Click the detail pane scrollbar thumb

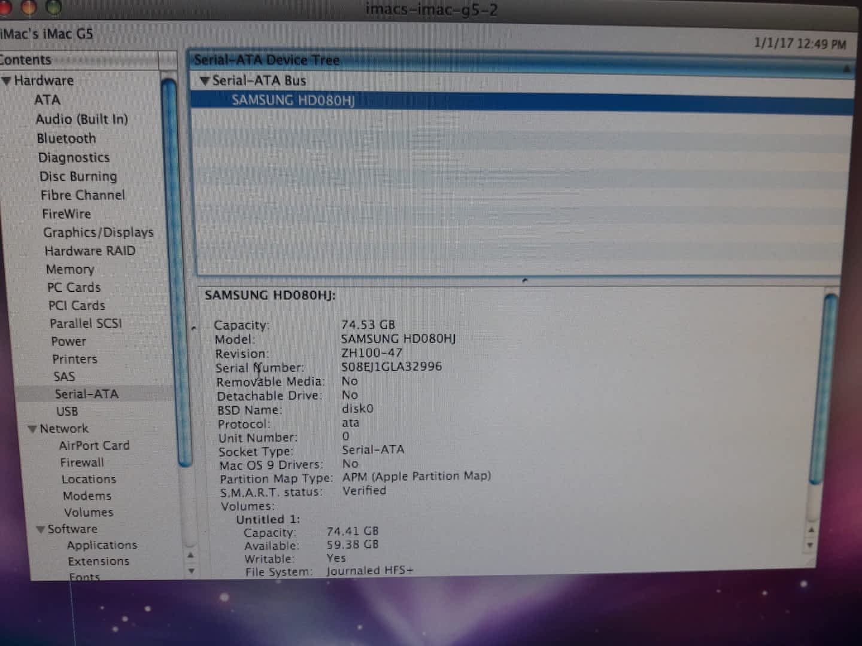[824, 388]
